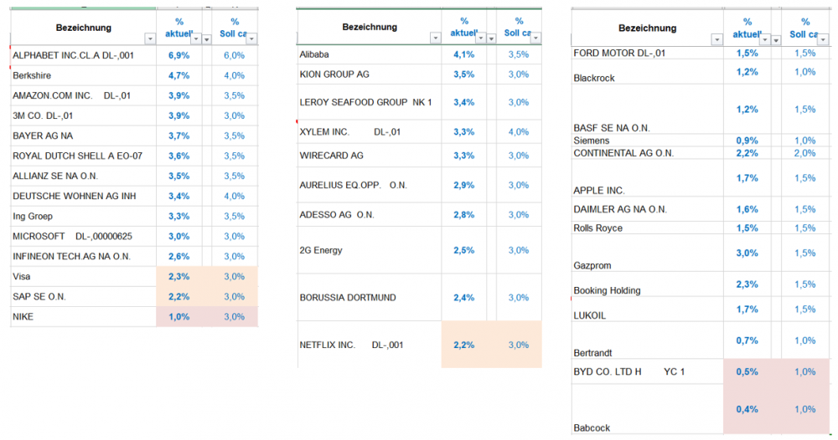
Task: Select the Visa 2,3% orange cell
Action: pyautogui.click(x=178, y=276)
